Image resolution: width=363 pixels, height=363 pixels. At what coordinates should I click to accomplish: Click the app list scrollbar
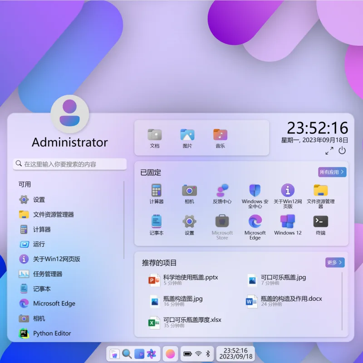point(124,220)
